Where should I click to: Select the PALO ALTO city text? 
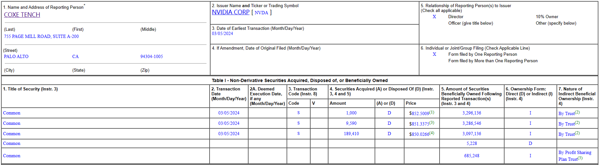coord(16,56)
